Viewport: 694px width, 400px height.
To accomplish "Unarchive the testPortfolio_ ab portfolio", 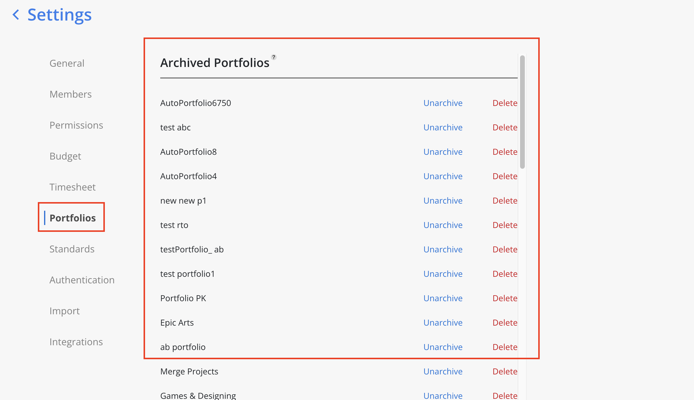I will pos(443,249).
